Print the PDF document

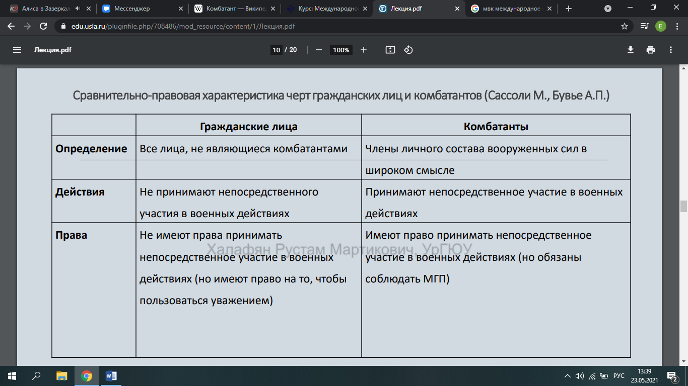pos(651,50)
